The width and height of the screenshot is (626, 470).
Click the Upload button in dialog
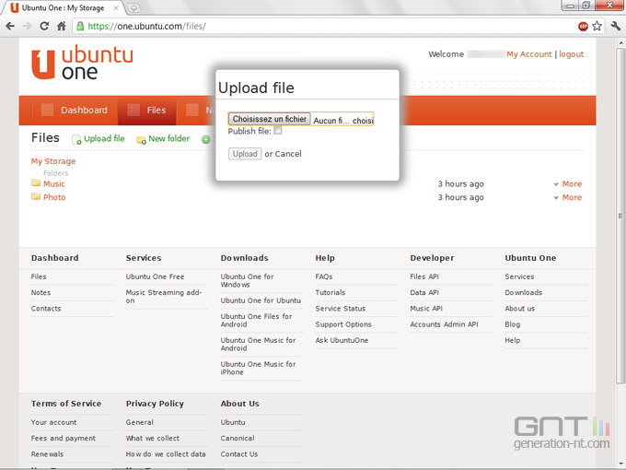[245, 154]
